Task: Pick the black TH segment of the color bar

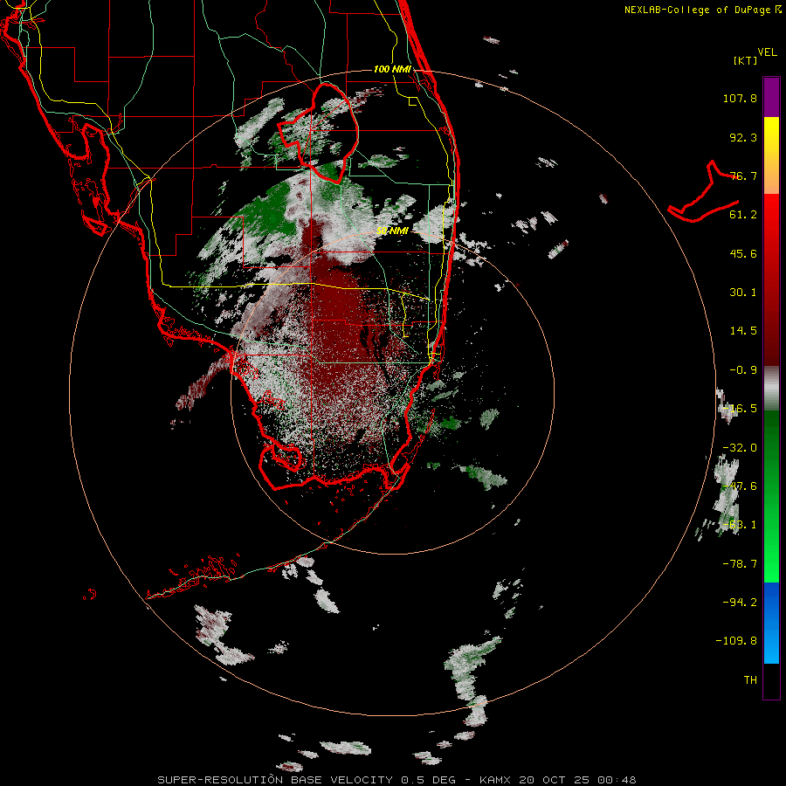Action: [x=771, y=681]
